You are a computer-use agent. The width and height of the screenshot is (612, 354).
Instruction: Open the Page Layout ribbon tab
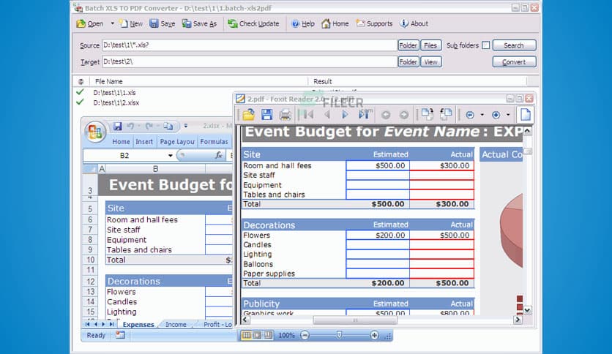point(177,142)
